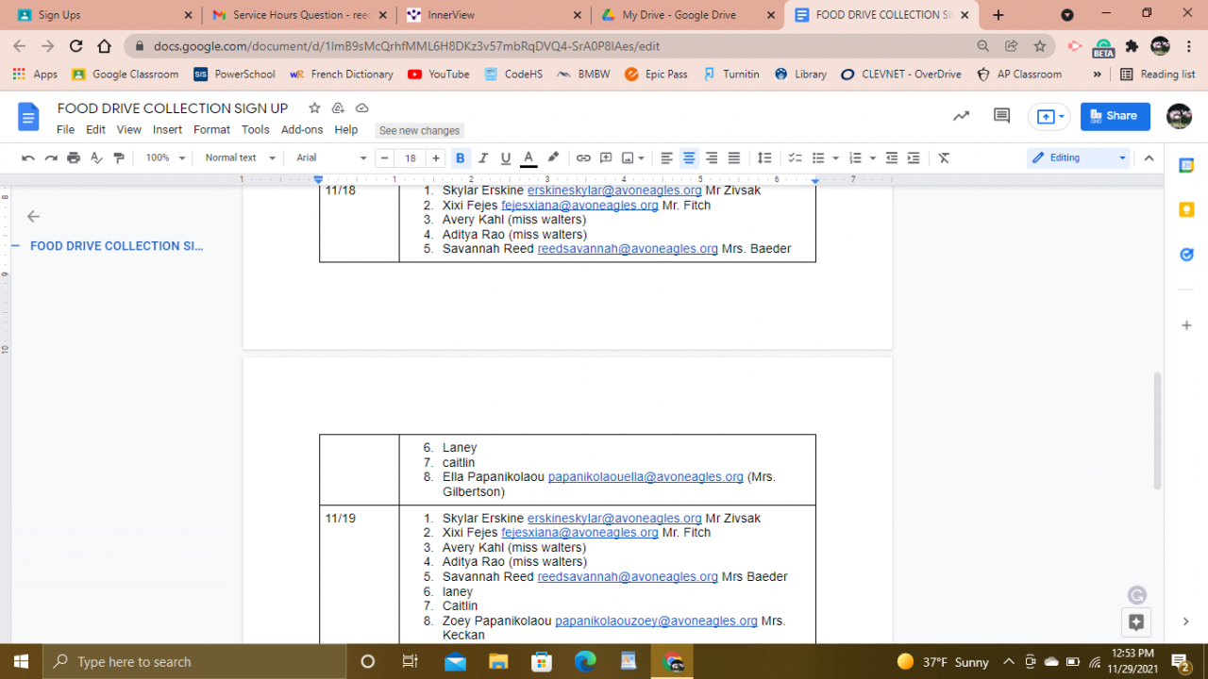Screen dimensions: 1208x679
Task: Increase the paragraph indent
Action: (914, 158)
